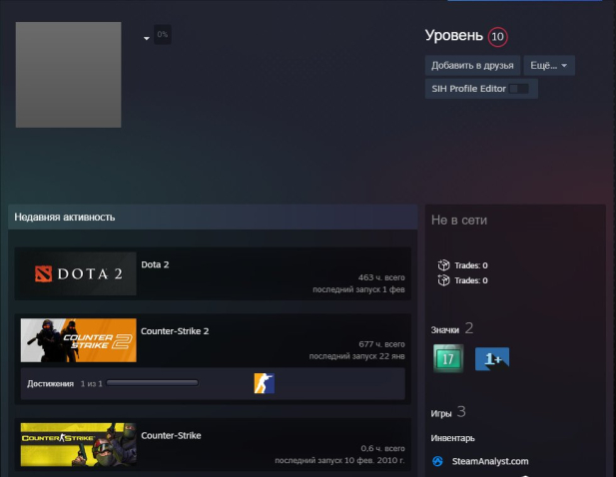Click the green 17 badge icon

[449, 359]
